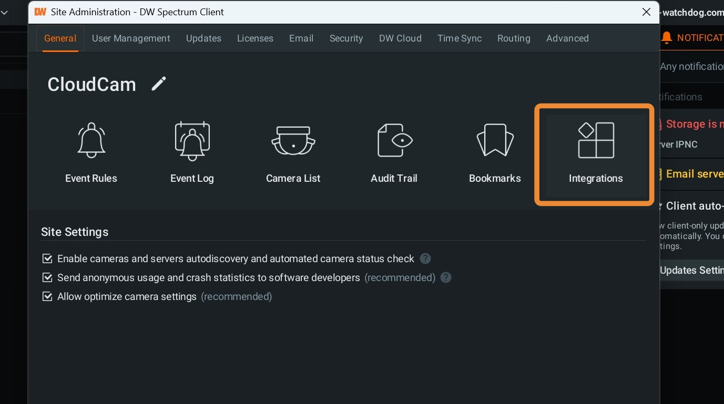This screenshot has height=404, width=724.
Task: Click the Site Settings heading
Action: point(75,232)
